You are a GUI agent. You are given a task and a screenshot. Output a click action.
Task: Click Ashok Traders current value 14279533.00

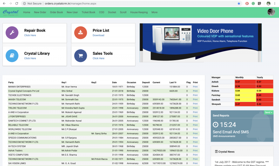[159, 151]
